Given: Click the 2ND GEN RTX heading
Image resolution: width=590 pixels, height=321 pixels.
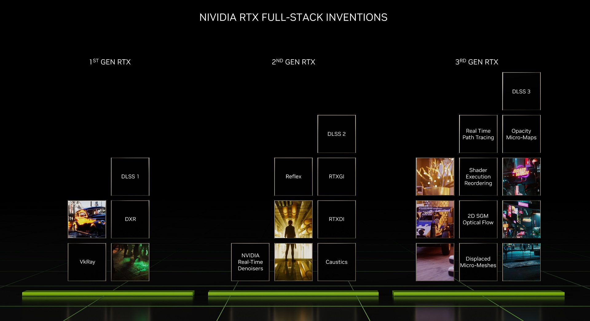Looking at the screenshot, I should (293, 62).
